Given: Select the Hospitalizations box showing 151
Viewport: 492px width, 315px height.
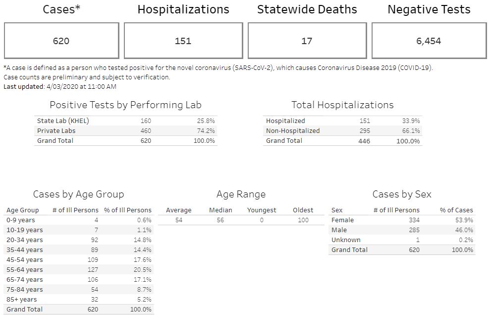Looking at the screenshot, I should pyautogui.click(x=183, y=41).
